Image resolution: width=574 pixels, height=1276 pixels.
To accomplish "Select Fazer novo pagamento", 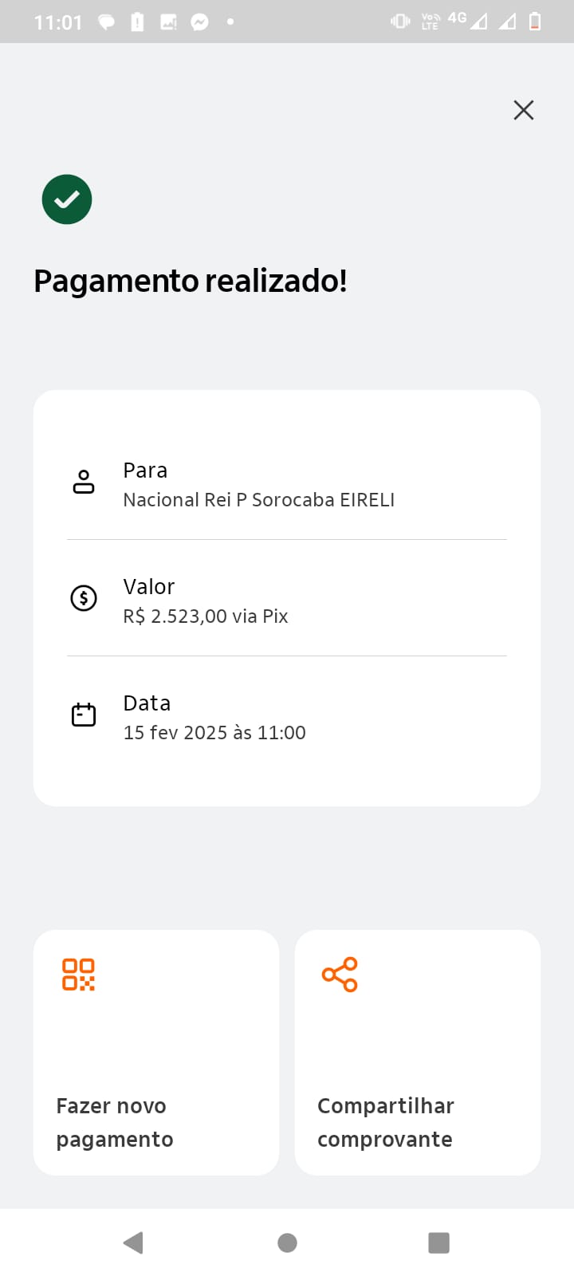I will 156,1121.
